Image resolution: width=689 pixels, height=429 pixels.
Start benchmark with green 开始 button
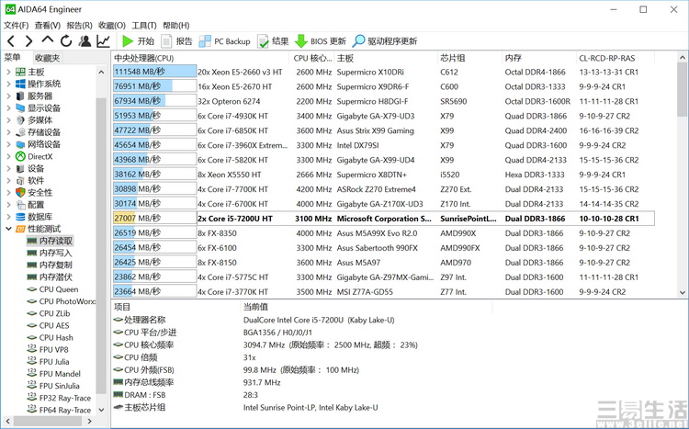(138, 41)
